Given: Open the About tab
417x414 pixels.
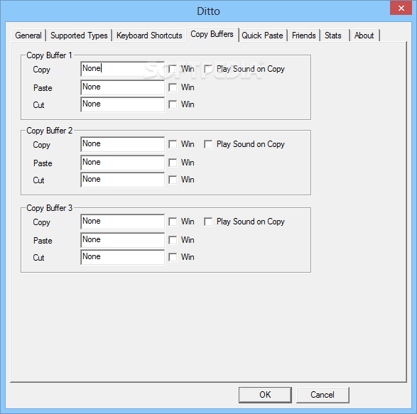Looking at the screenshot, I should [364, 36].
